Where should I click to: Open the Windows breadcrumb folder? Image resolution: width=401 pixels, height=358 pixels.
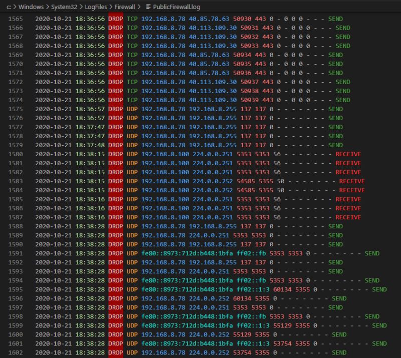click(x=31, y=7)
